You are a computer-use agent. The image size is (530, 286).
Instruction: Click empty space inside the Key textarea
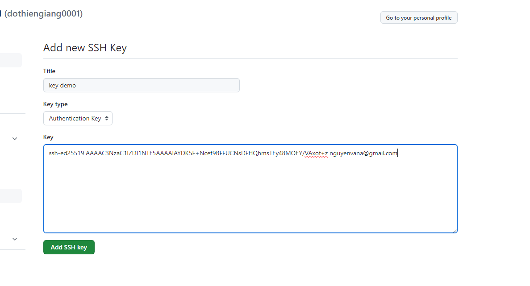[x=250, y=196]
